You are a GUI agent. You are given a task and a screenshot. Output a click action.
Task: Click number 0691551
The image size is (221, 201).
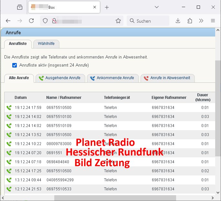[x=54, y=153]
